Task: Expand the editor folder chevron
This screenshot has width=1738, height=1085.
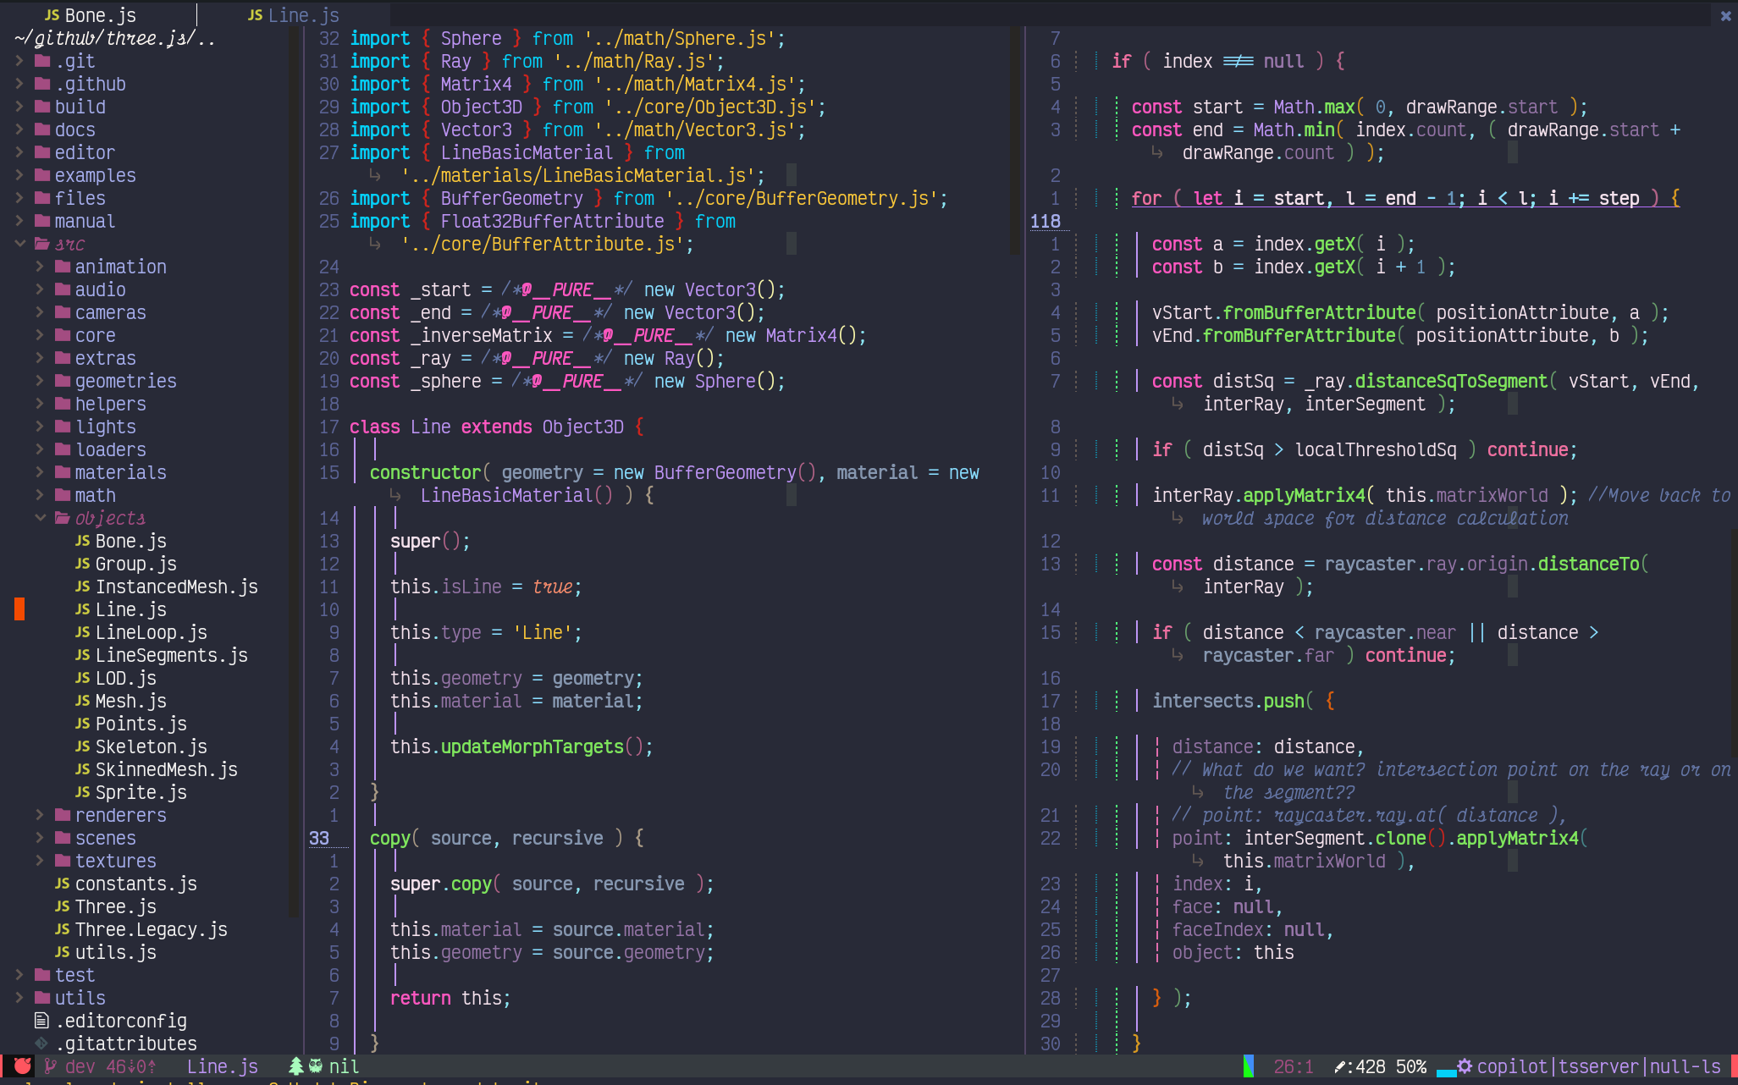Action: point(19,152)
